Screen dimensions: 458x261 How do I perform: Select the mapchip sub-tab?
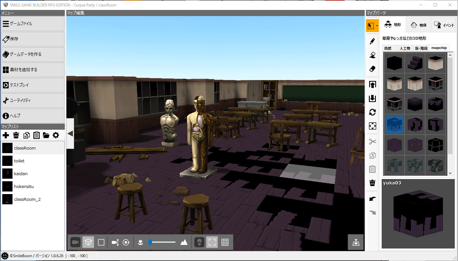tap(439, 48)
